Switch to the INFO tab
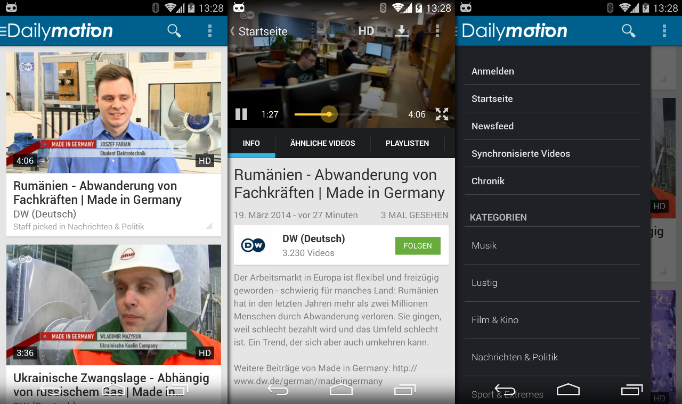 (x=251, y=143)
